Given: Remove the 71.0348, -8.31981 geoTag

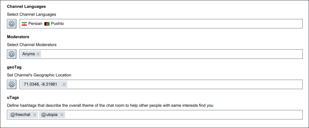Looking at the screenshot, I should [64, 84].
